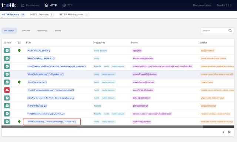Click the Service column header
Viewport: 237px width, 142px height.
tap(203, 42)
